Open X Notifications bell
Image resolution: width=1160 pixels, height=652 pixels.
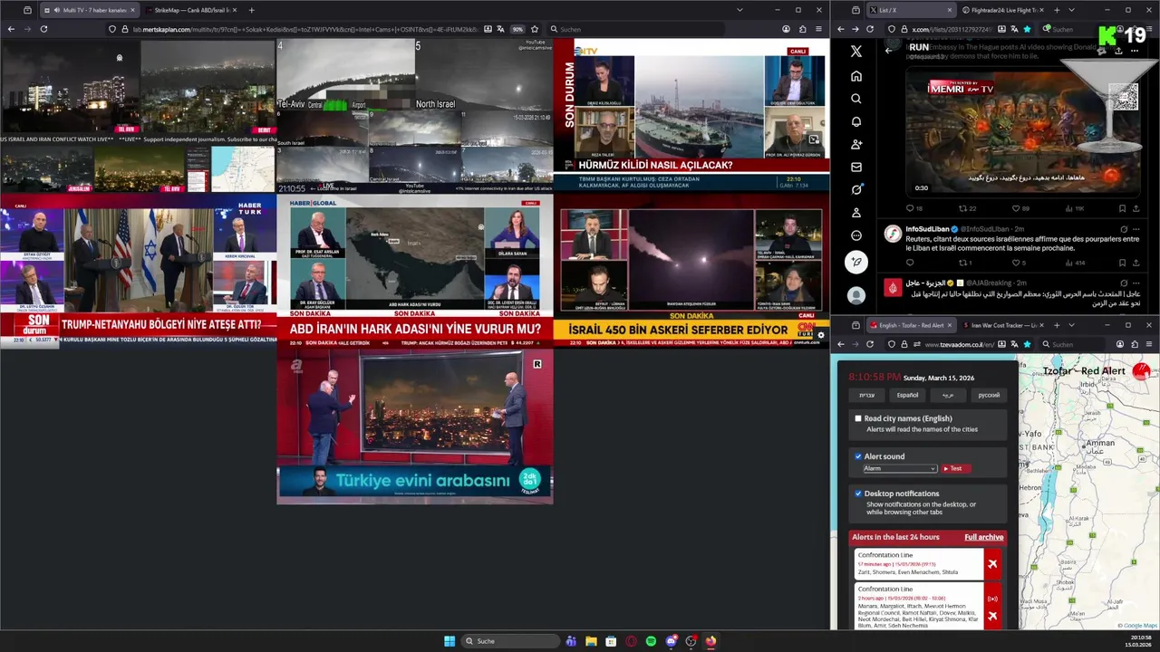855,121
